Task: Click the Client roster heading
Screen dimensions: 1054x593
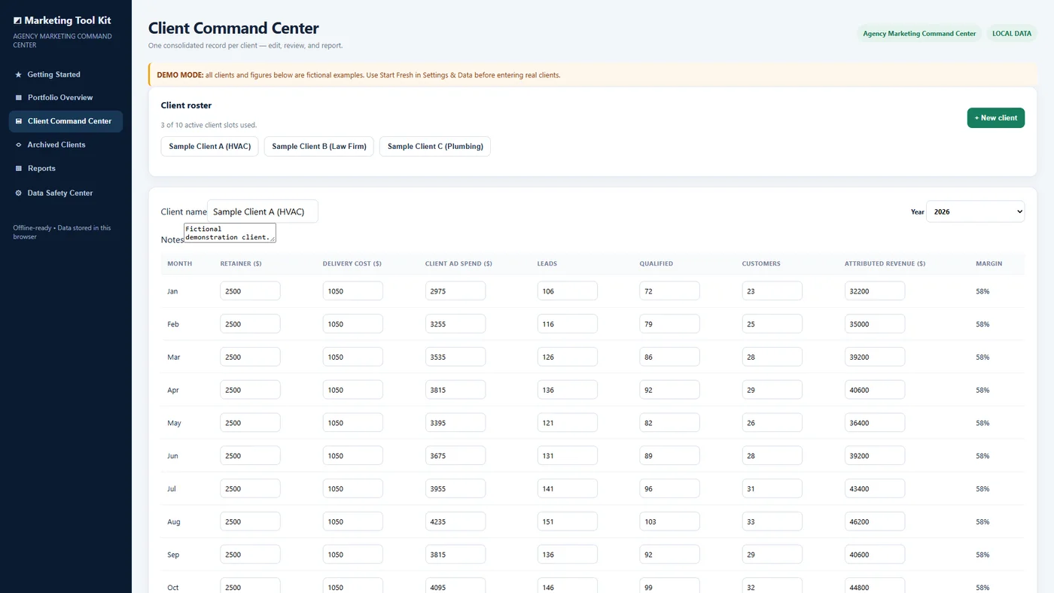Action: click(x=186, y=105)
